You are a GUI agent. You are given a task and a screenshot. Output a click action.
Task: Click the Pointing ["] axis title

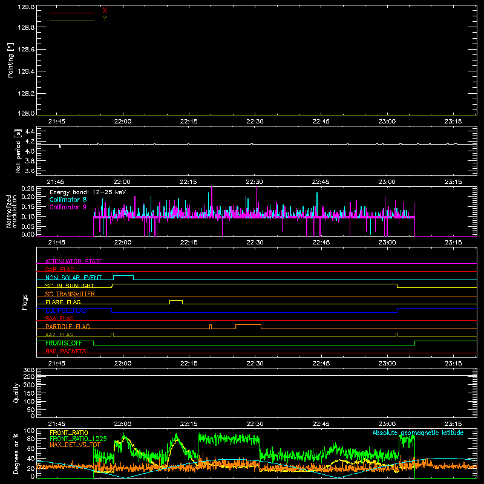[10, 60]
